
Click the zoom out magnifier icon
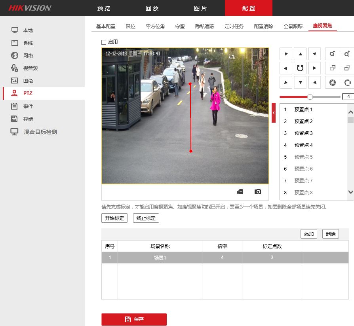pos(332,54)
